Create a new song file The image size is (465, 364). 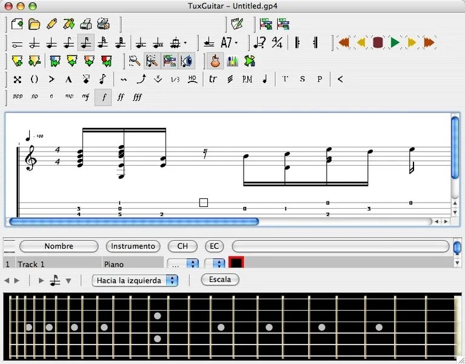pos(17,24)
